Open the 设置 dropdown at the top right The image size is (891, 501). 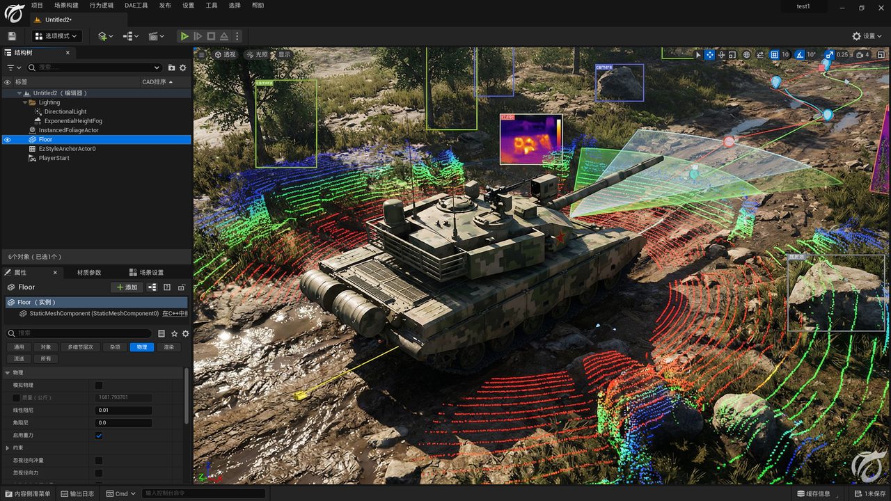[x=867, y=36]
